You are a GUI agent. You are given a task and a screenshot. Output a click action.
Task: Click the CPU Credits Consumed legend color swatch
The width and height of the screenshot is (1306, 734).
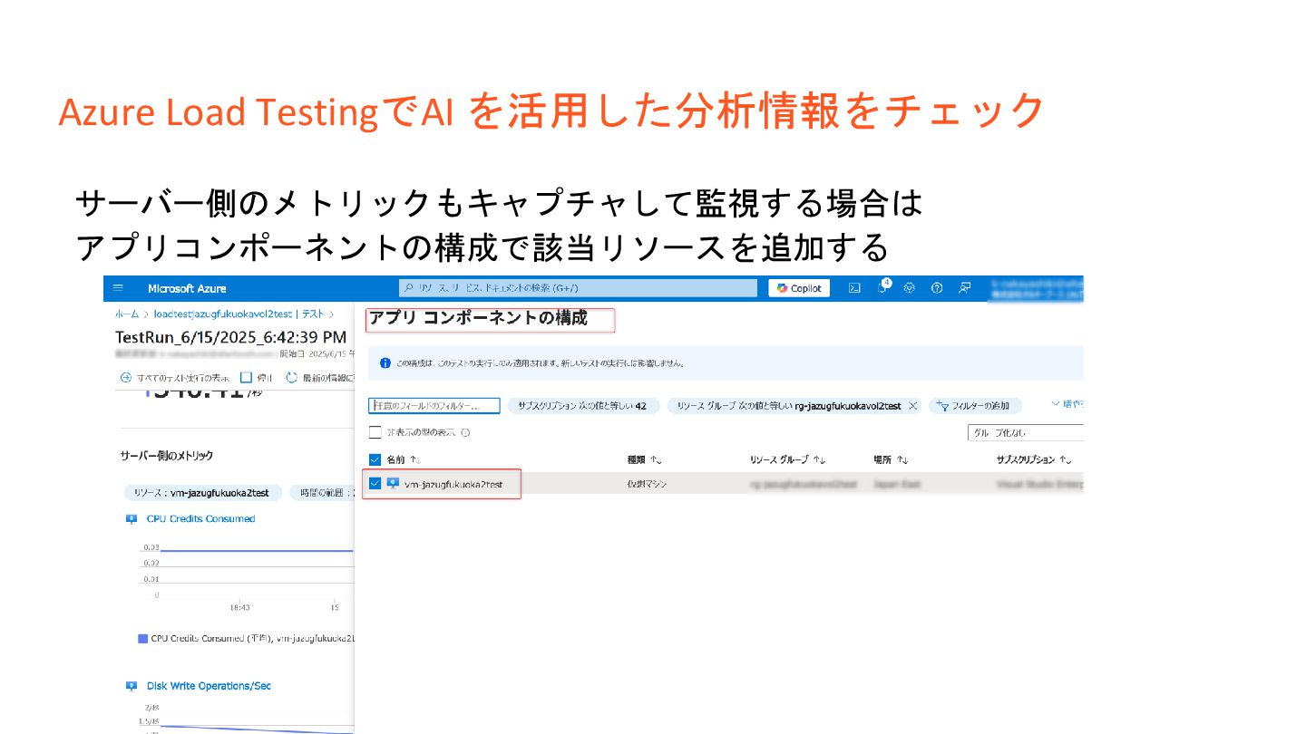tap(142, 639)
